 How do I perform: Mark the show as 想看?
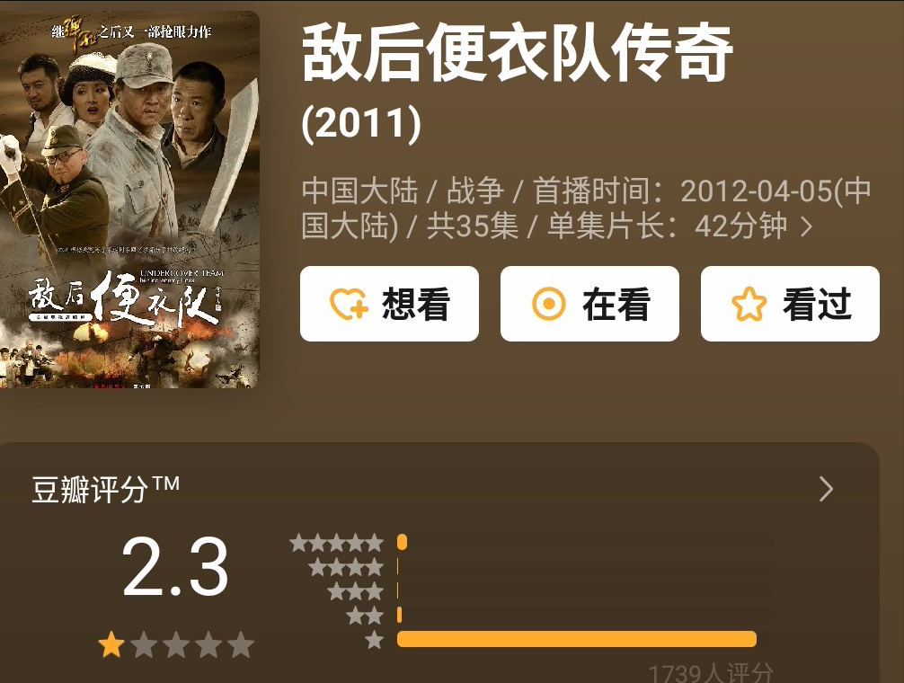point(389,304)
